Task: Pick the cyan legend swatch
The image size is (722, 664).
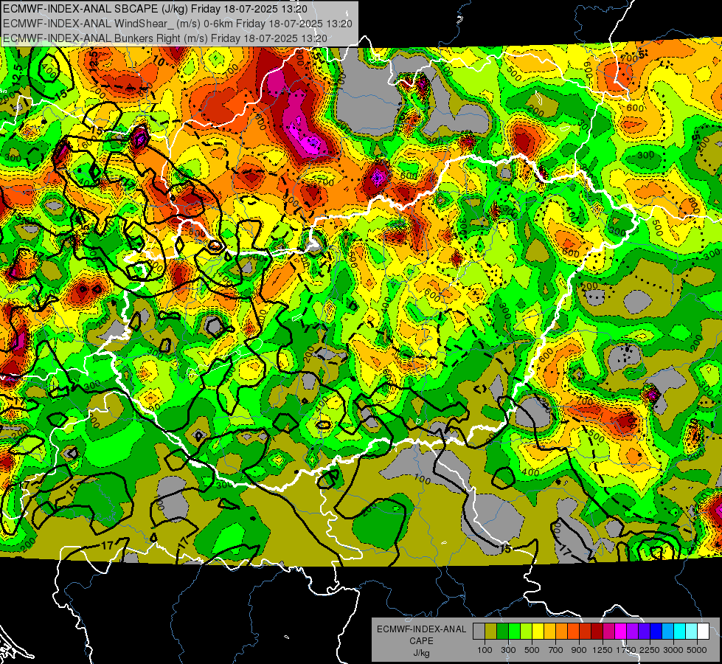Action: [680, 632]
